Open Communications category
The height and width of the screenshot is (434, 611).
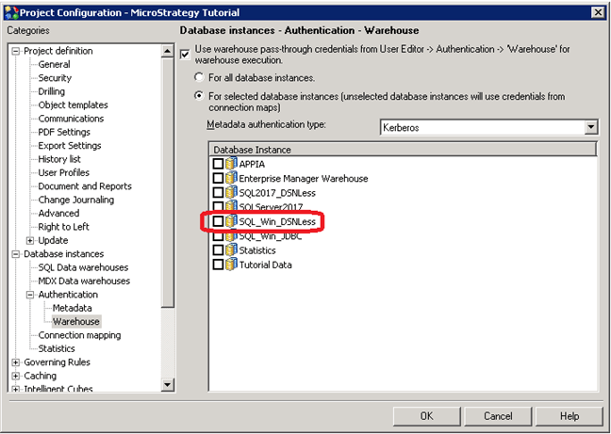71,119
